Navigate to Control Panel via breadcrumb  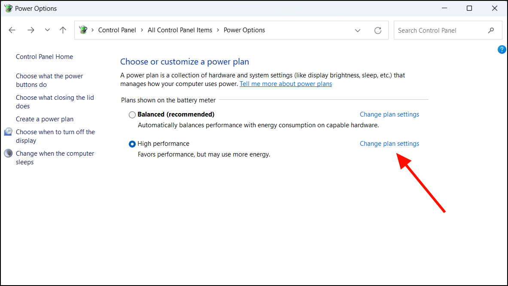(x=117, y=30)
